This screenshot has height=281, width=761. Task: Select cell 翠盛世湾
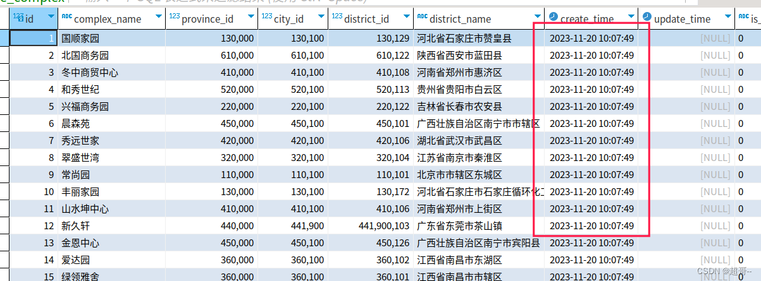coord(111,158)
